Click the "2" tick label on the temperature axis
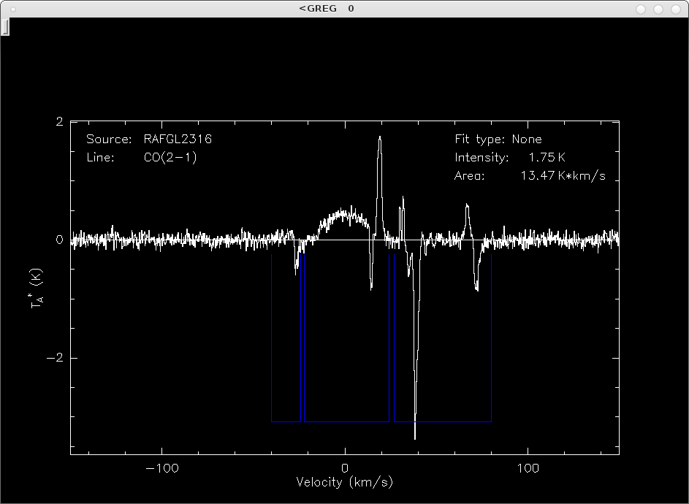This screenshot has height=504, width=689. pos(60,122)
